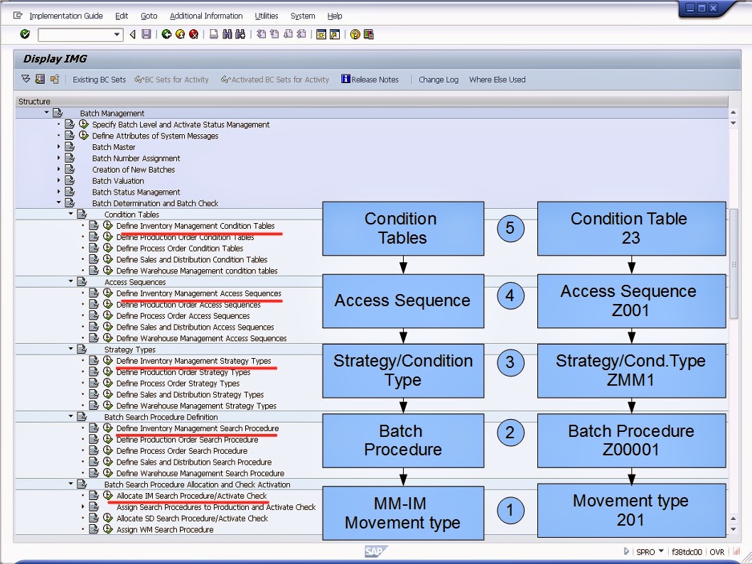Click the tree scrollbar up arrow

click(x=733, y=113)
